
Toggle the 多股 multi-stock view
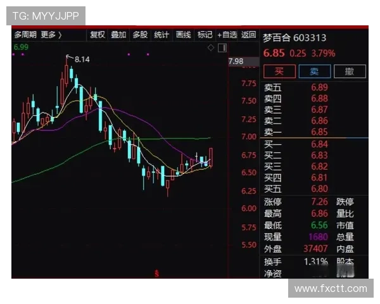(140, 35)
